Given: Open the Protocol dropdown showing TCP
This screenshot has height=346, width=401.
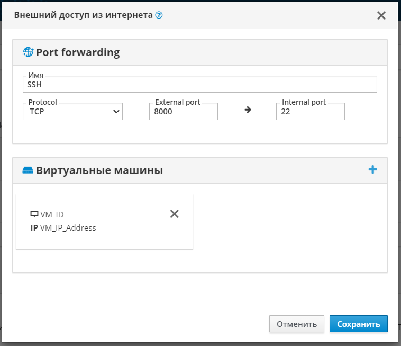Looking at the screenshot, I should coord(72,112).
